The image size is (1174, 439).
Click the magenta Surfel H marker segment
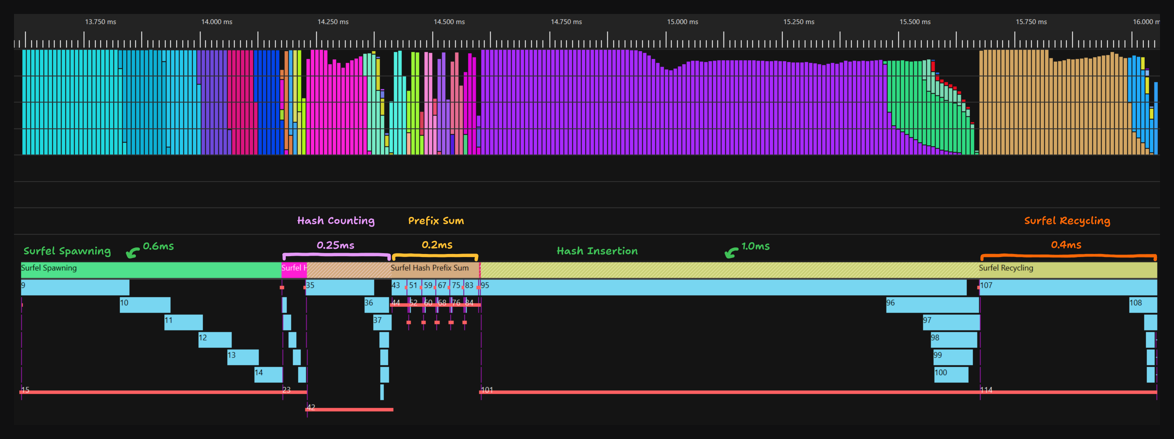coord(293,269)
